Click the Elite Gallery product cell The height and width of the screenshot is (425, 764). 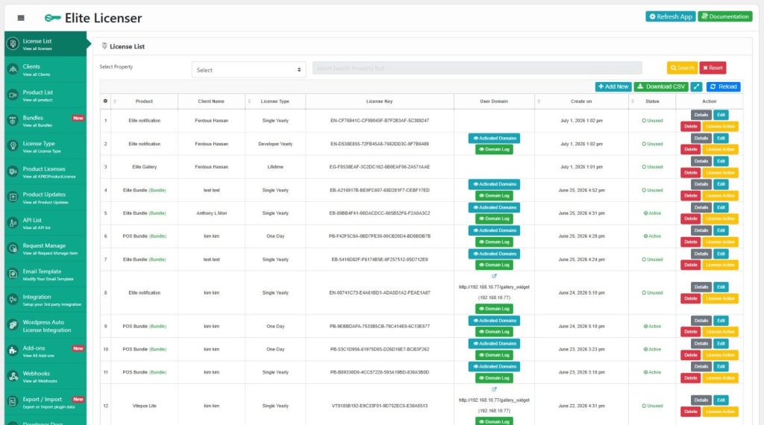[144, 167]
